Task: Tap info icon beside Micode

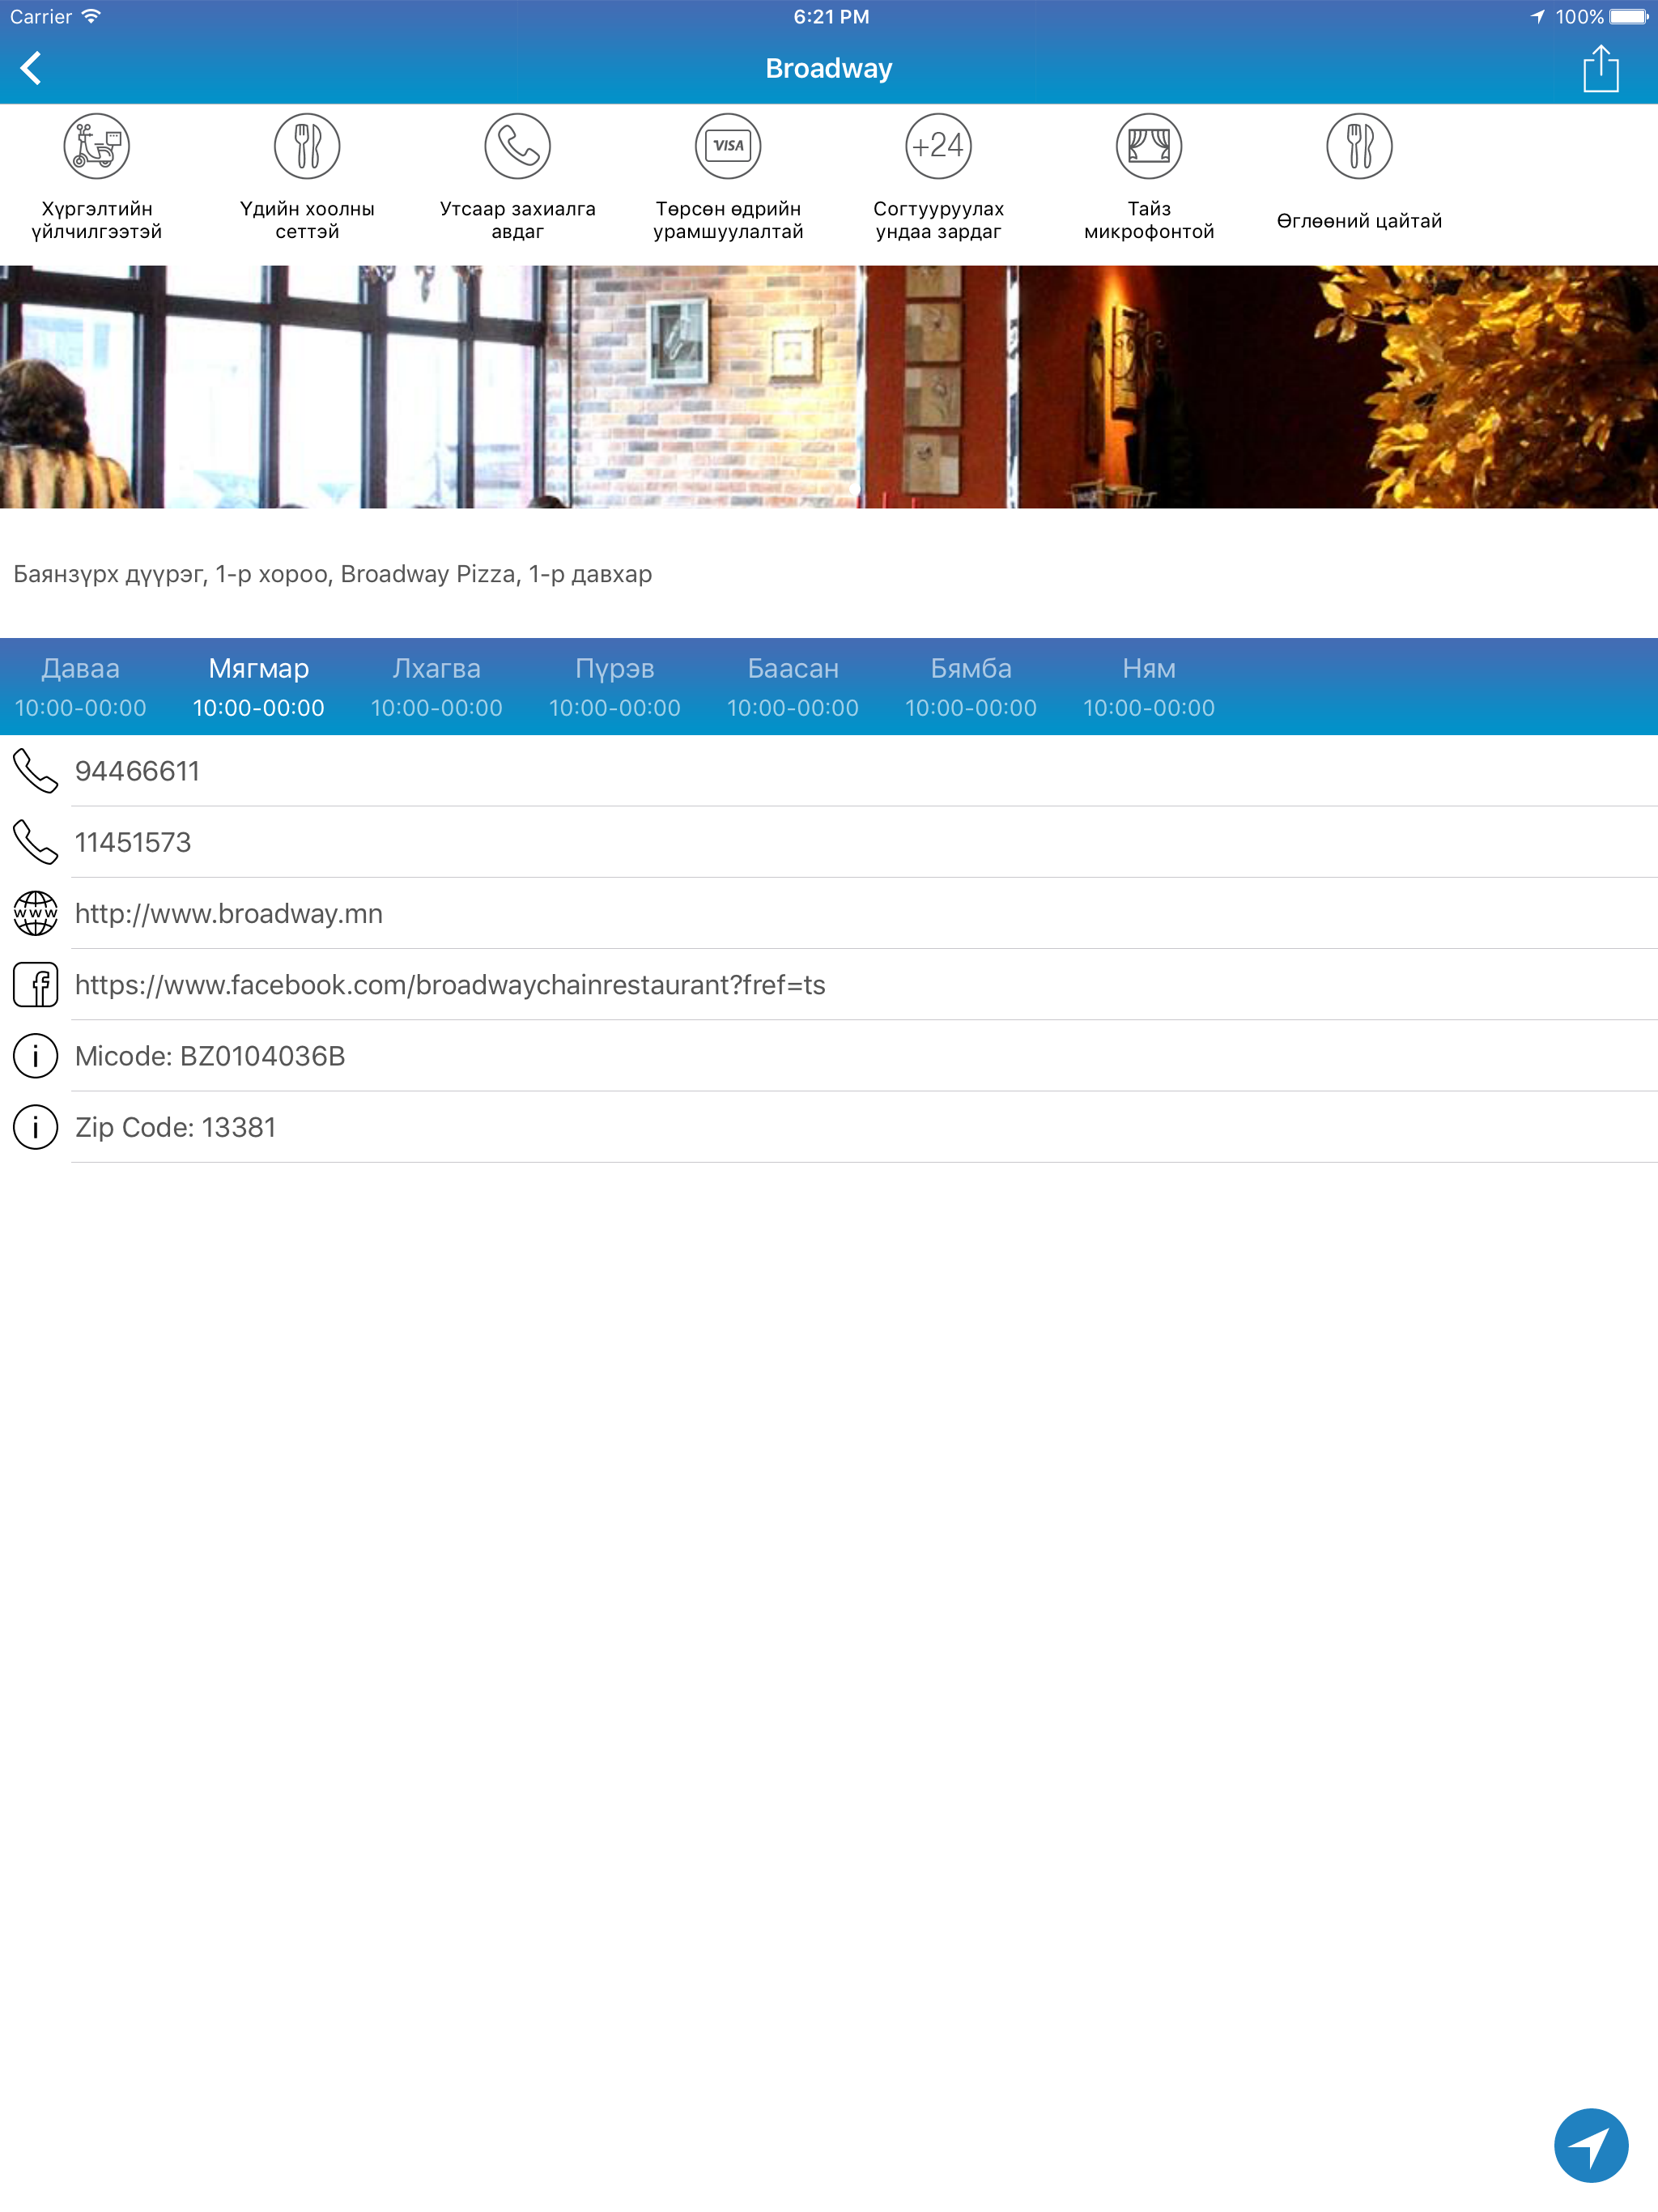Action: [35, 1056]
